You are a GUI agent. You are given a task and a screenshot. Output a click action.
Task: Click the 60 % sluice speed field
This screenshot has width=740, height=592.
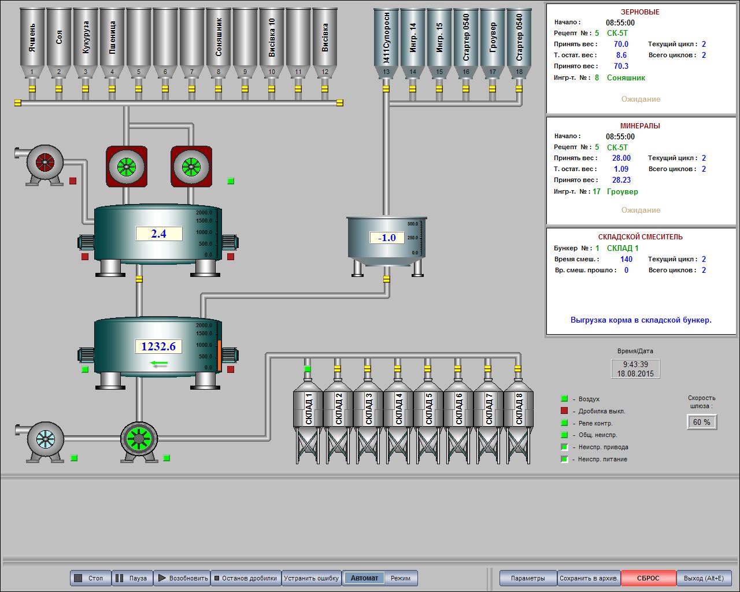coord(701,422)
